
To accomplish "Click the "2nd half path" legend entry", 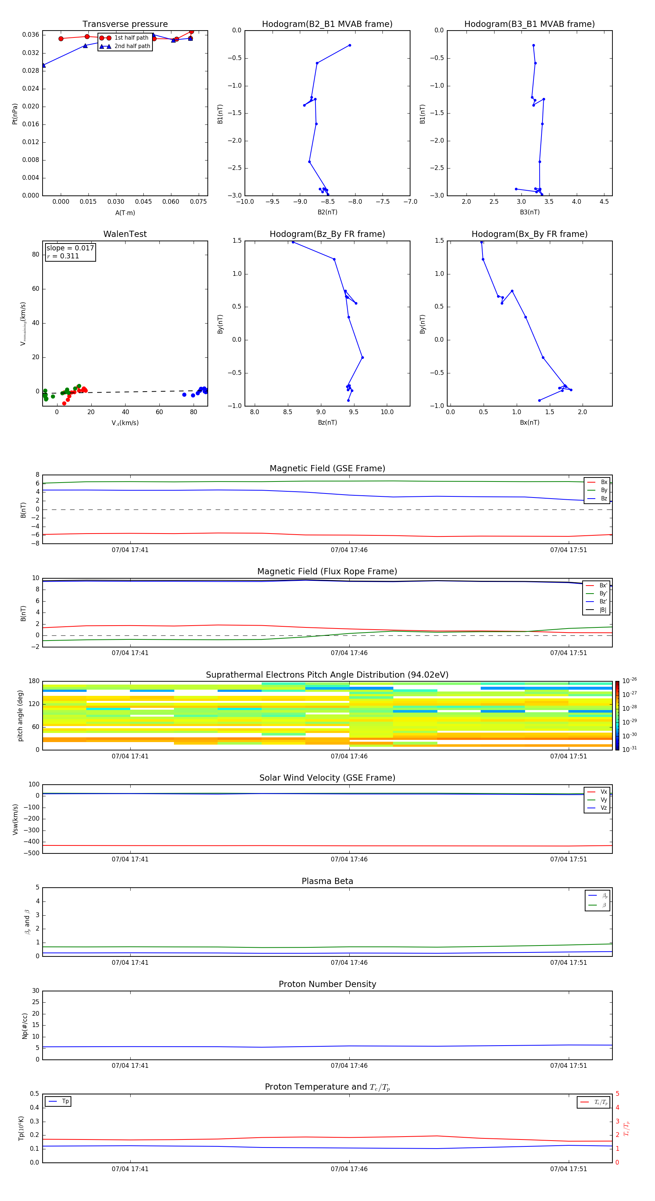I will click(x=124, y=46).
